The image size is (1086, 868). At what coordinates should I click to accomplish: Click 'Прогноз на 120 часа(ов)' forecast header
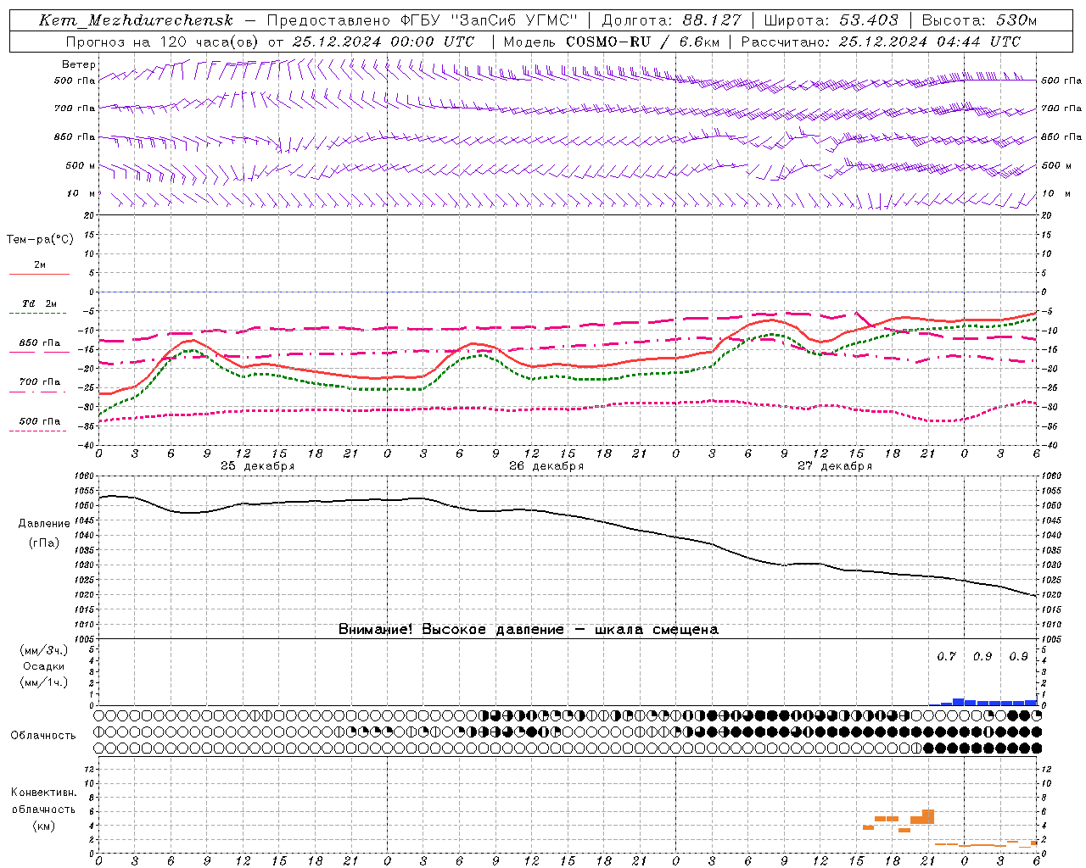(x=163, y=42)
